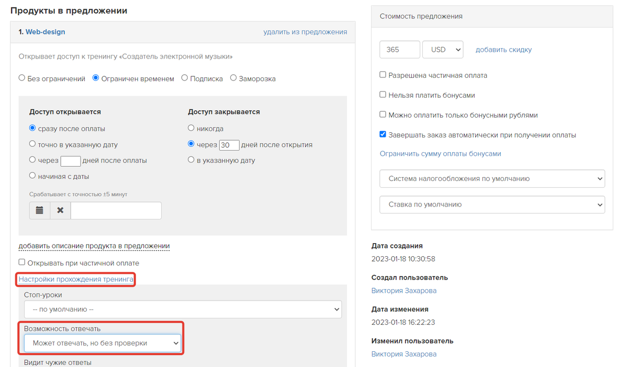Click the X icon to clear date
Viewport: 628px width, 367px height.
60,210
